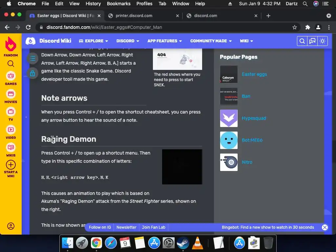This screenshot has height=252, width=336.
Task: Open the Profiles menu
Action: click(144, 4)
